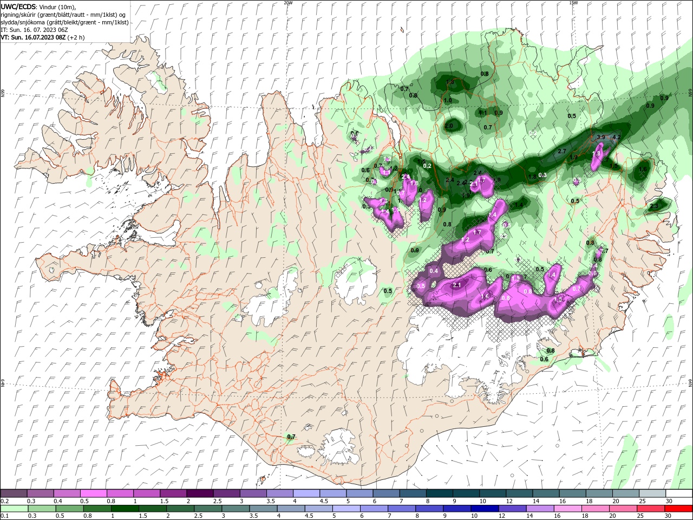Click the light purple rain-scale swatch labeled 14
The height and width of the screenshot is (520, 693).
coord(540,509)
